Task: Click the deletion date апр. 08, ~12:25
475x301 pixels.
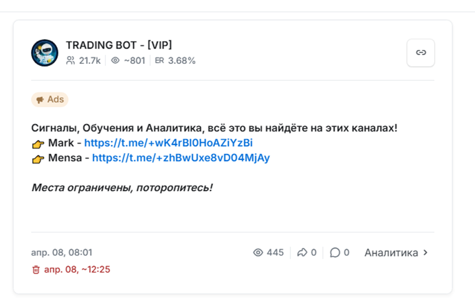Action: tap(77, 269)
